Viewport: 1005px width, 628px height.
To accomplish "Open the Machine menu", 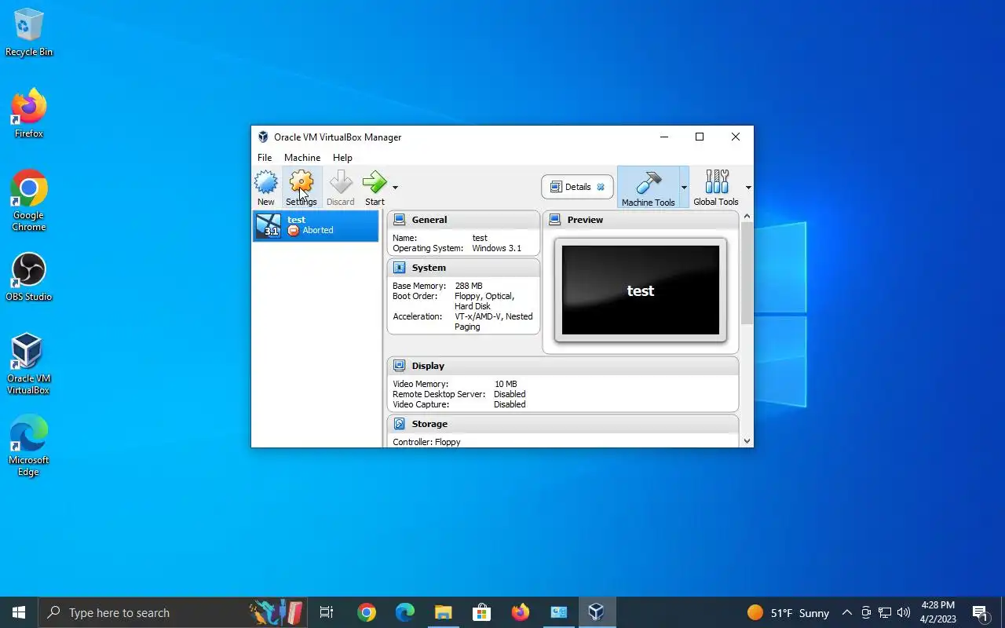I will [x=302, y=158].
